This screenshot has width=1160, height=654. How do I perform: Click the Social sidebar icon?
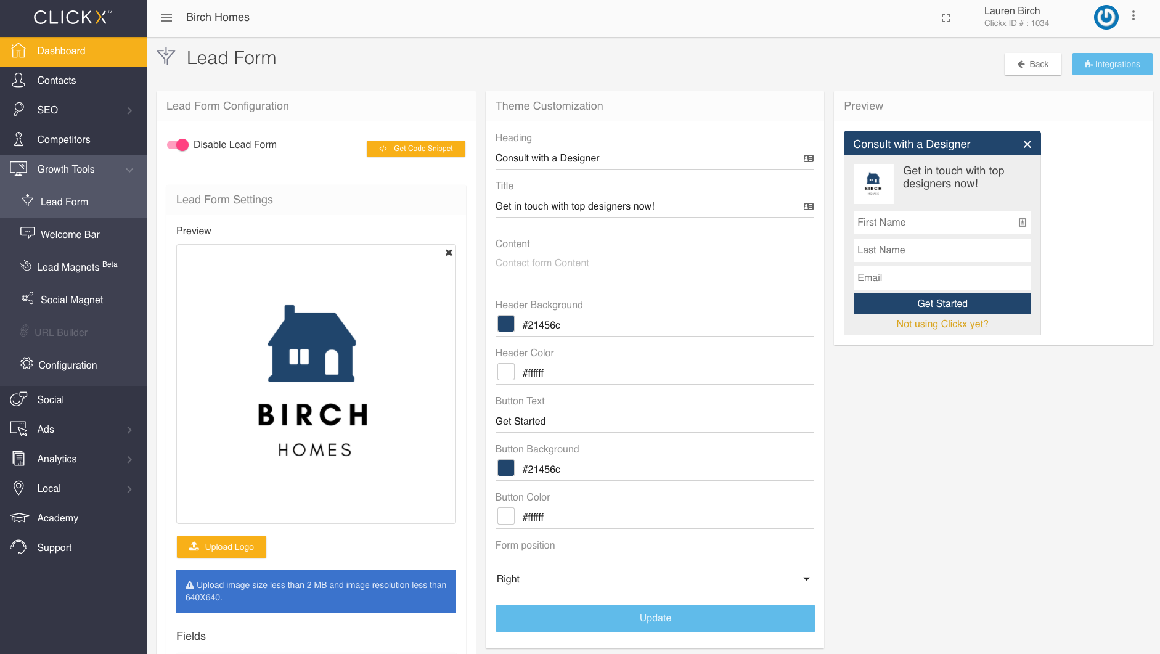click(x=18, y=399)
